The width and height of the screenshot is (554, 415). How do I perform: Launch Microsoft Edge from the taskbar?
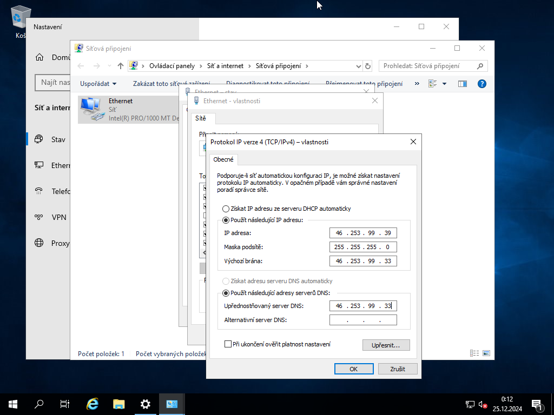pyautogui.click(x=92, y=404)
